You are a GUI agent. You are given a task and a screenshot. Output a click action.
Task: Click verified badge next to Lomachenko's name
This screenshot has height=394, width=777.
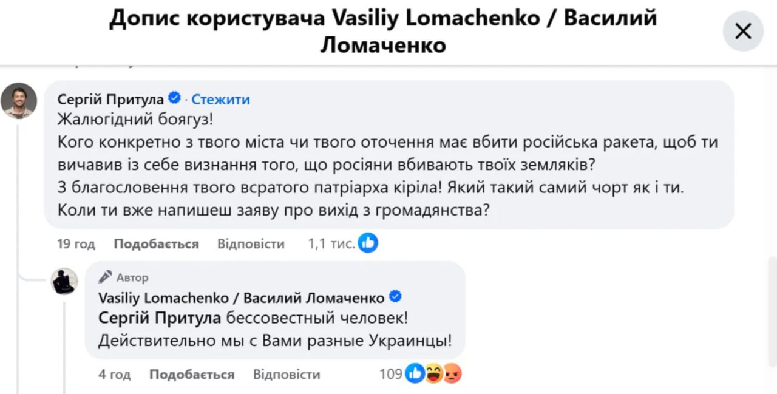(395, 297)
